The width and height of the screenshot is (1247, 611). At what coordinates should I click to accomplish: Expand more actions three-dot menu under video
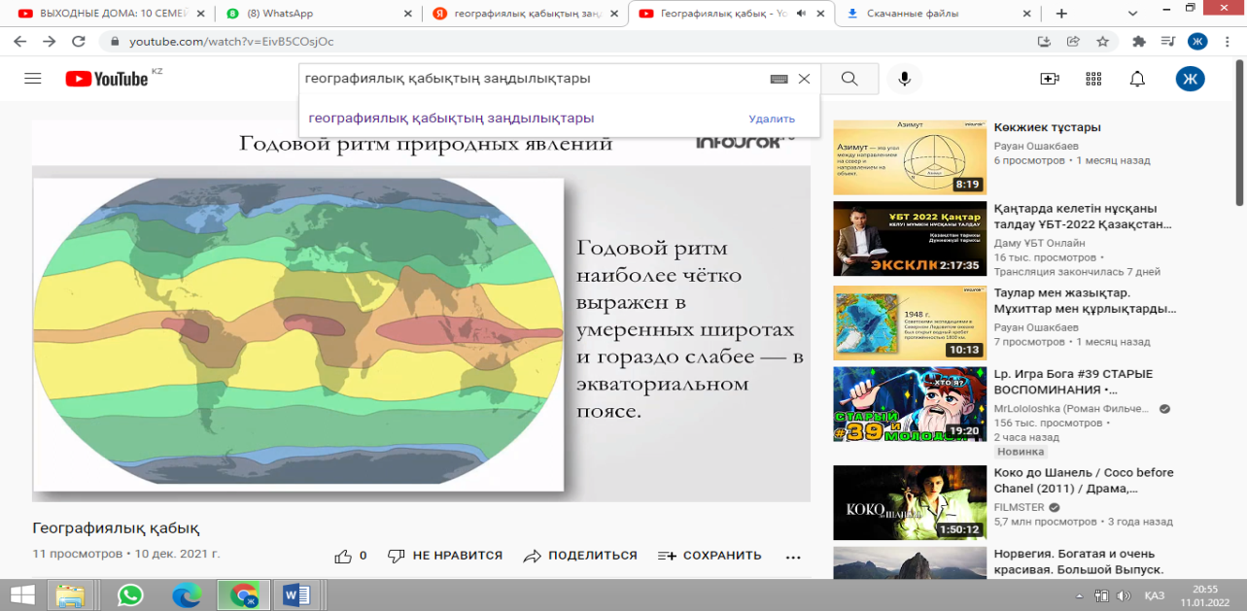click(x=793, y=557)
